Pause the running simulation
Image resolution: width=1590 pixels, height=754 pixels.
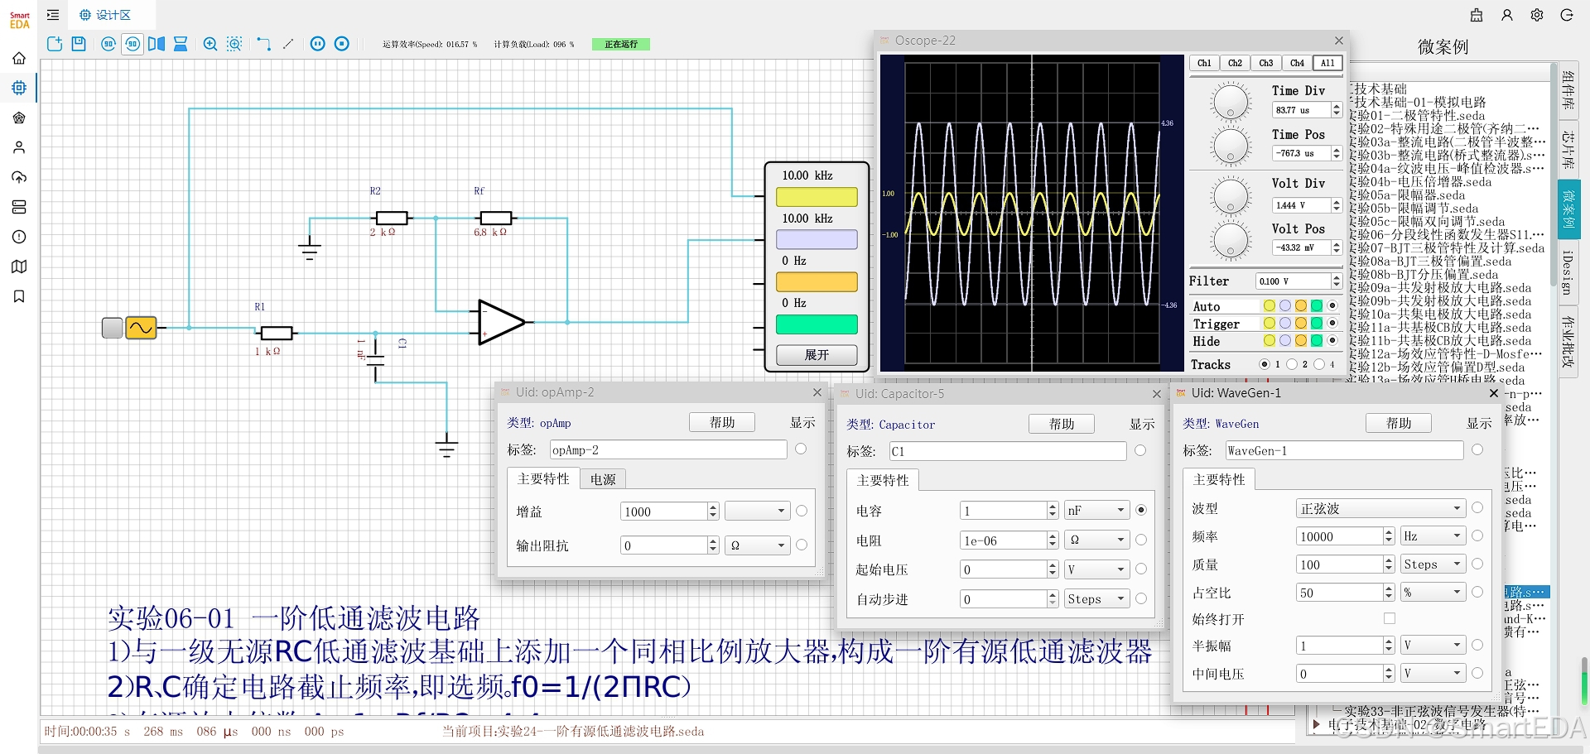click(x=318, y=44)
